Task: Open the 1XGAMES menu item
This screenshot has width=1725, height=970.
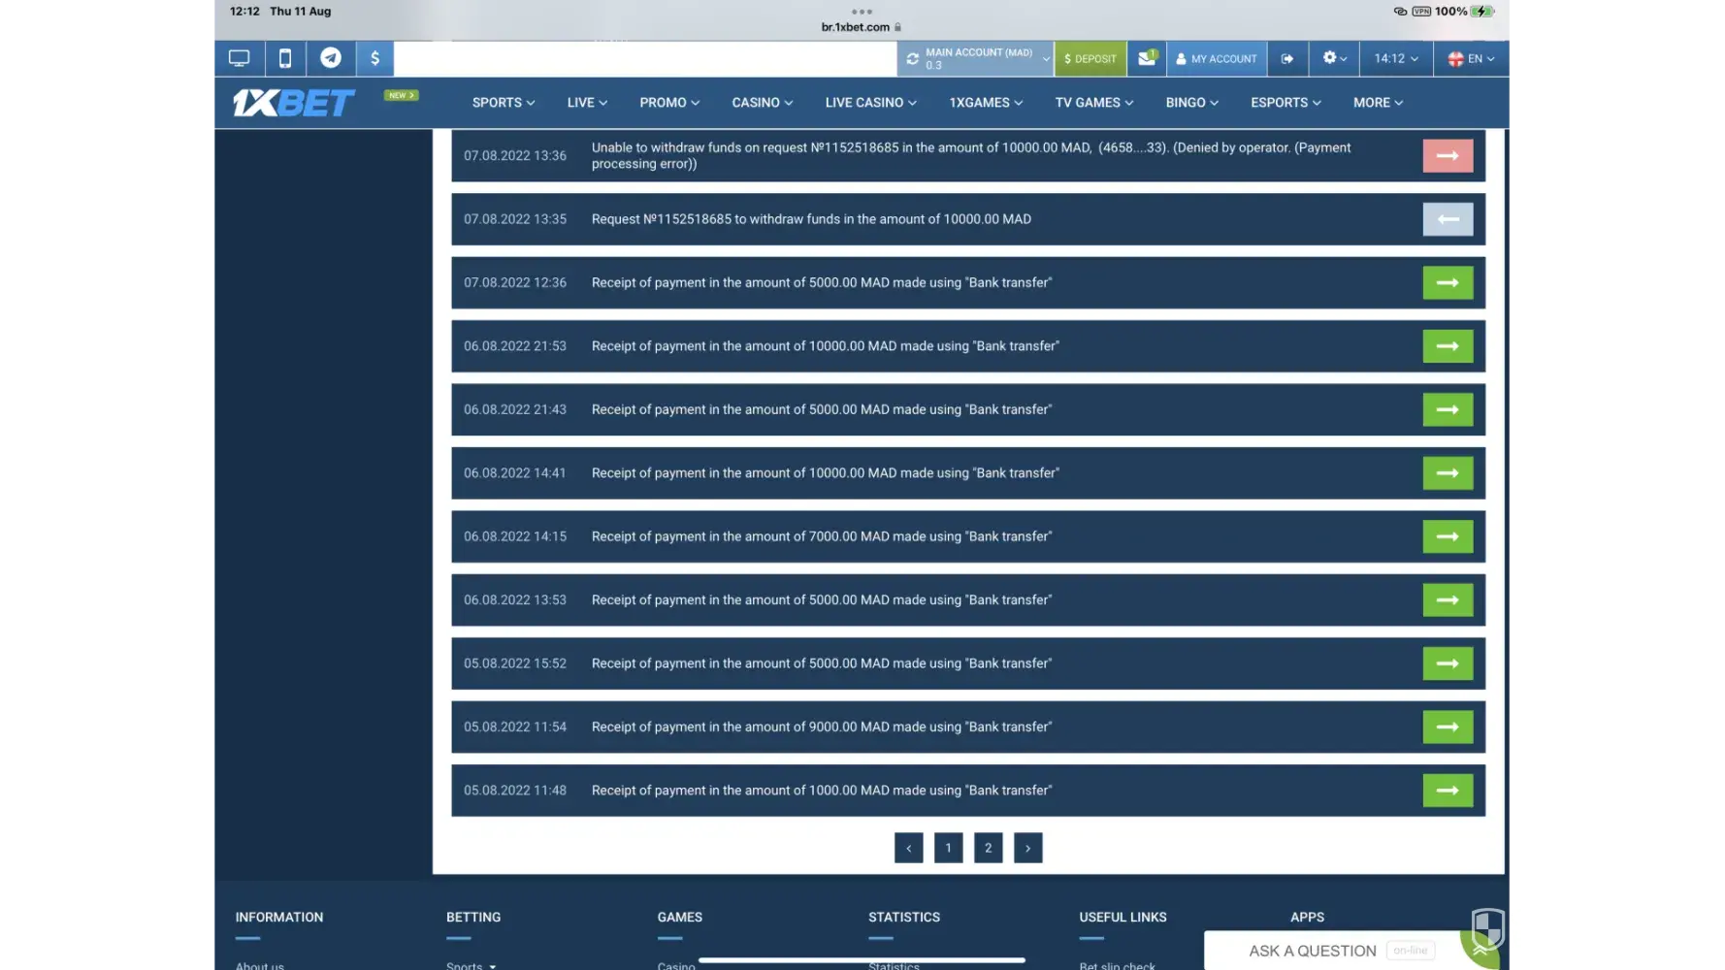Action: click(986, 103)
